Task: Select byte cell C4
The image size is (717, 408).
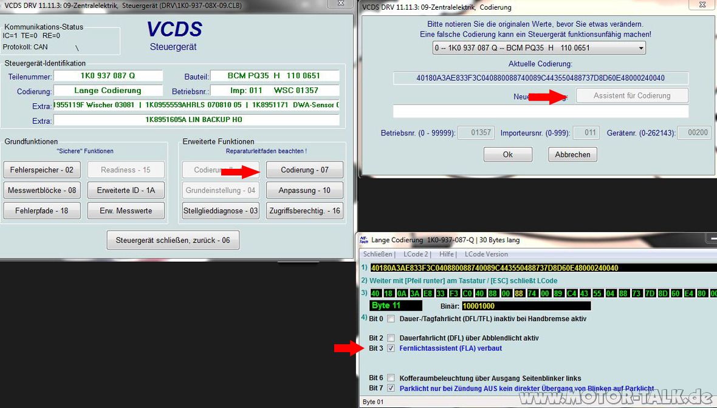Action: [x=572, y=293]
